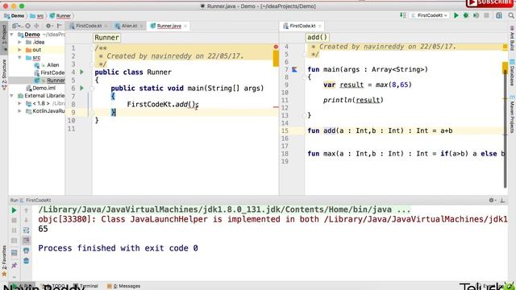Open the Project Structure icon
Viewport: 516px width, 290px height.
click(499, 15)
